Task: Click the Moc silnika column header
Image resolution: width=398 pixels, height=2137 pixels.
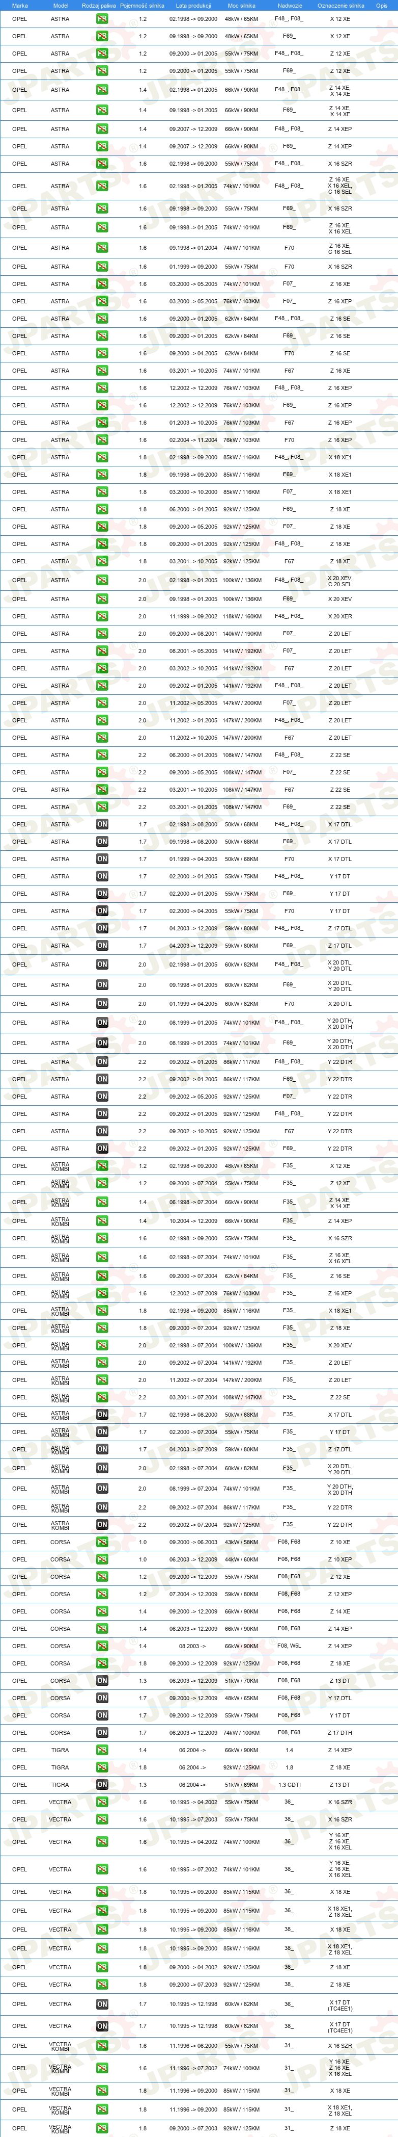Action: pos(242,5)
